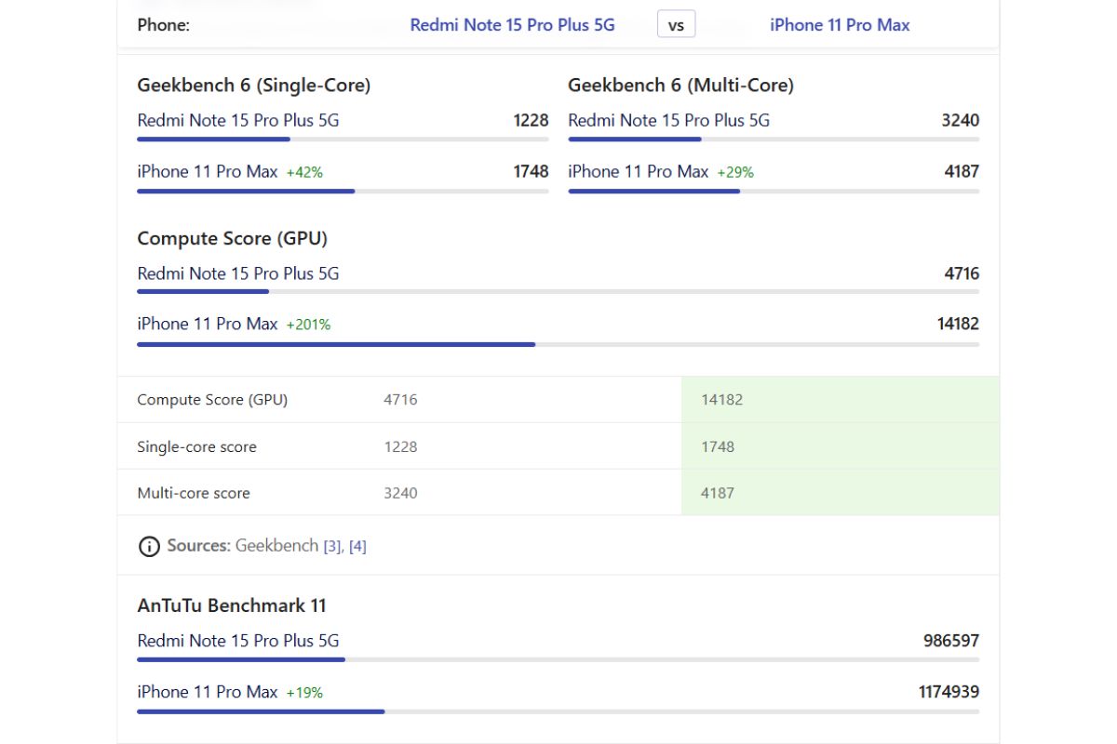
Task: Click the +42% single-core difference badge
Action: coord(304,172)
